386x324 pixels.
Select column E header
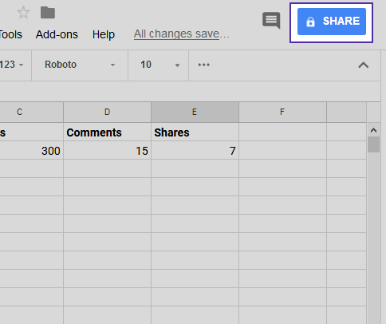[x=195, y=112]
